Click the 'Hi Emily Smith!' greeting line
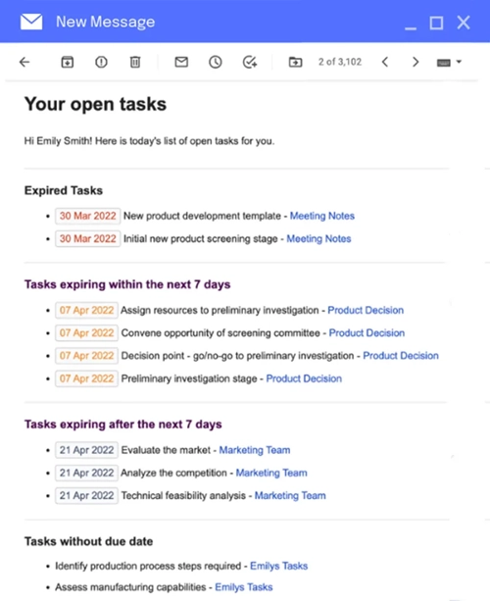Image resolution: width=490 pixels, height=601 pixels. click(x=149, y=141)
